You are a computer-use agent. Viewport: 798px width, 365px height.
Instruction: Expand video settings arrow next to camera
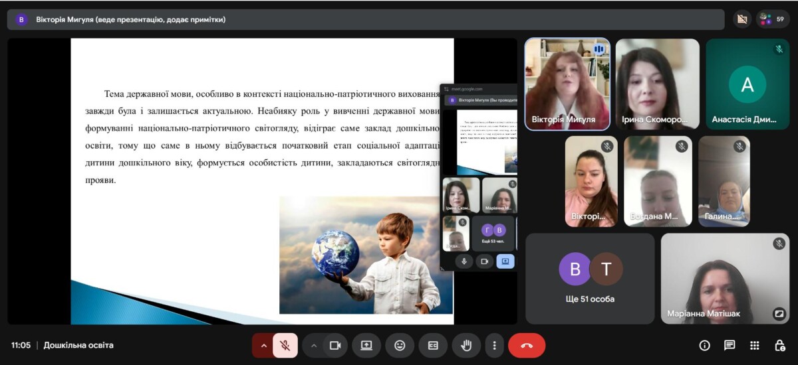pos(314,346)
